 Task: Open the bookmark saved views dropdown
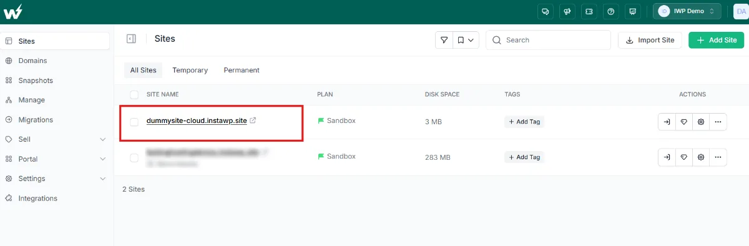[x=465, y=40]
